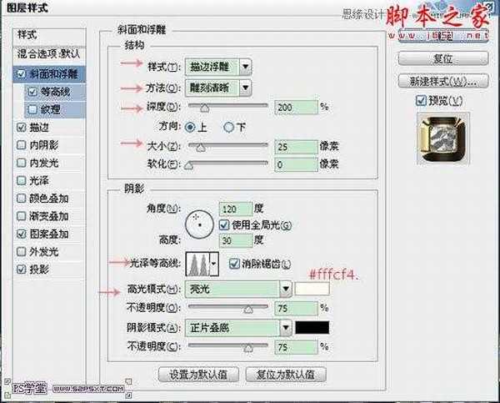Viewport: 500px width, 403px height.
Task: Click the 高光模式 不透明度 slider handle
Action: point(248,309)
